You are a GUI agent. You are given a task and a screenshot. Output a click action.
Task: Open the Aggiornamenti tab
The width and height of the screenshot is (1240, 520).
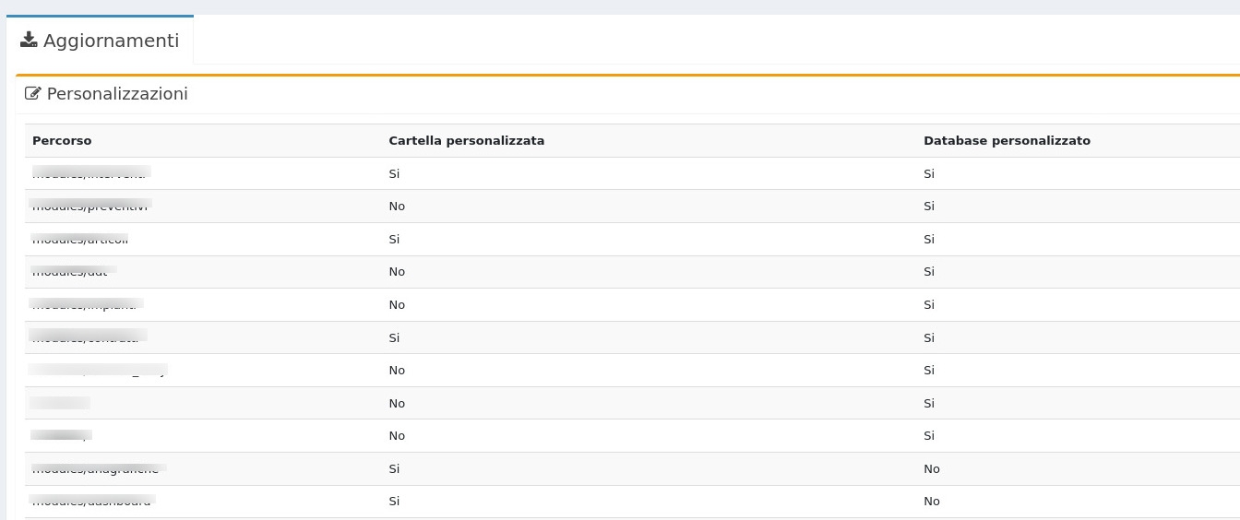coord(100,41)
